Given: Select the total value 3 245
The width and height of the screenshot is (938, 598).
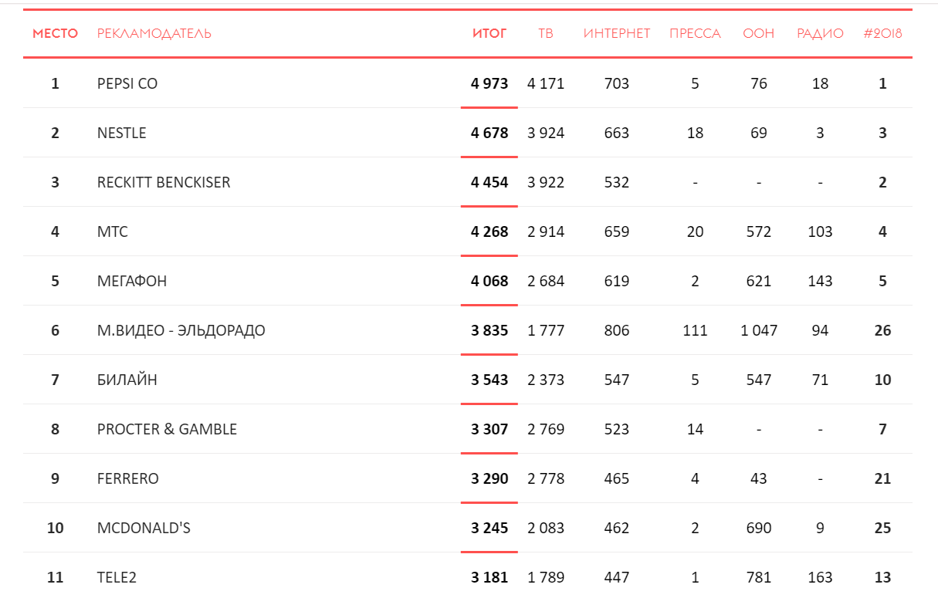Looking at the screenshot, I should (489, 528).
